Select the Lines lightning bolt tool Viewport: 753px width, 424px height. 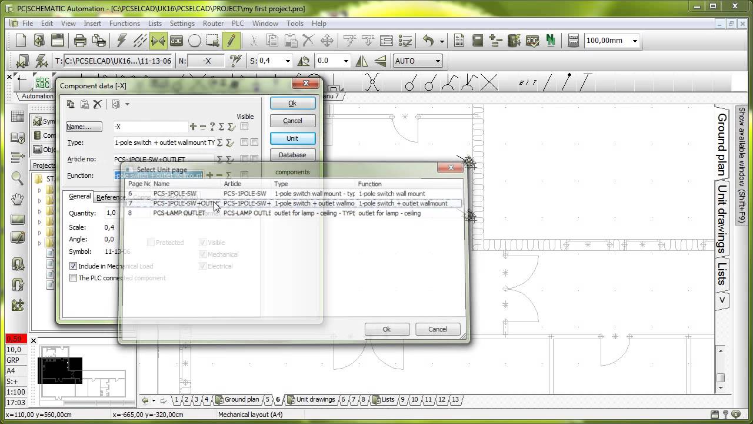click(122, 41)
